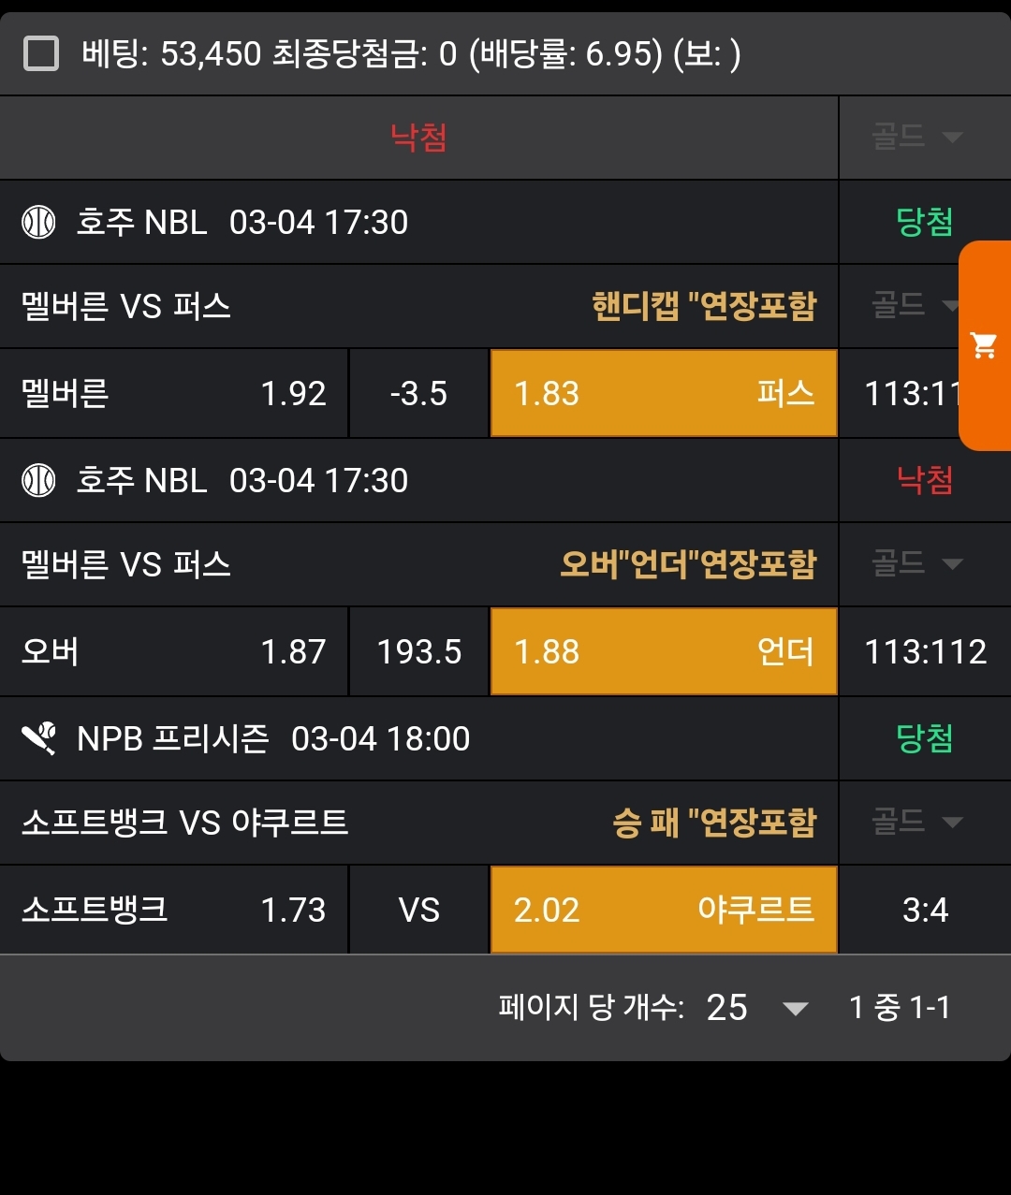Click the 멜버른 1.92 odds cell
The width and height of the screenshot is (1011, 1195).
point(174,394)
